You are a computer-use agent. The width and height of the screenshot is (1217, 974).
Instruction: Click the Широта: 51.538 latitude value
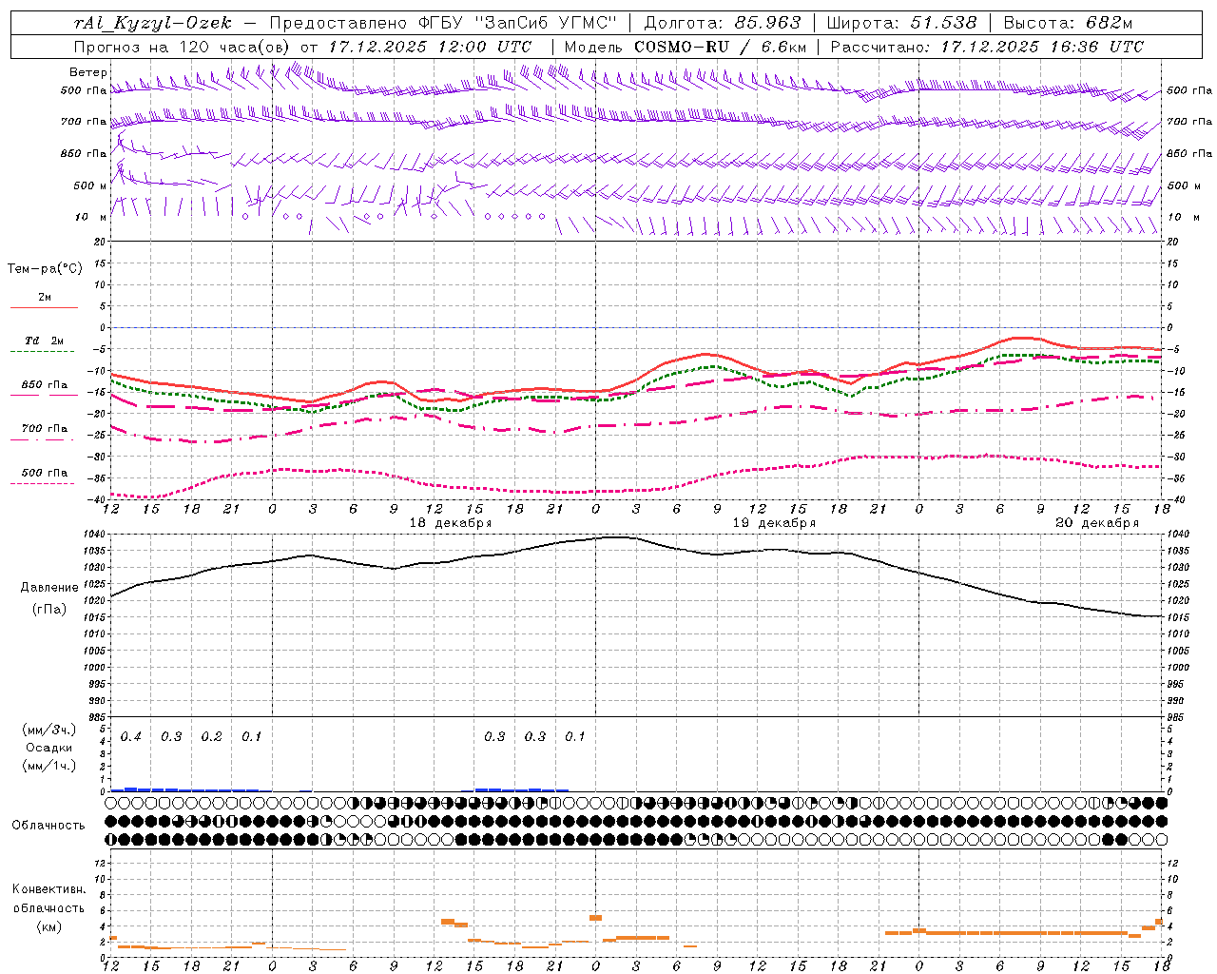pyautogui.click(x=901, y=23)
